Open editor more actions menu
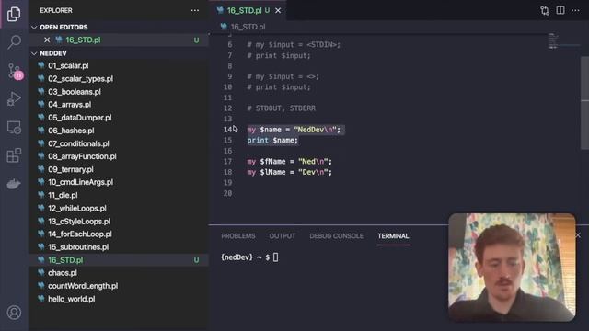Screen dimensions: 589x331 click(x=575, y=10)
